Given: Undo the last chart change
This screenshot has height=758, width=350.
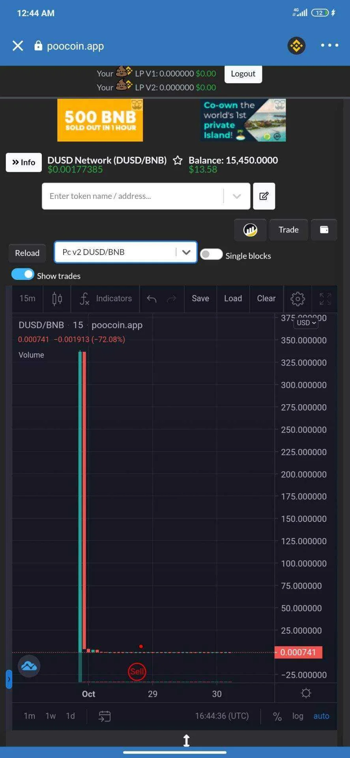Looking at the screenshot, I should tap(152, 298).
